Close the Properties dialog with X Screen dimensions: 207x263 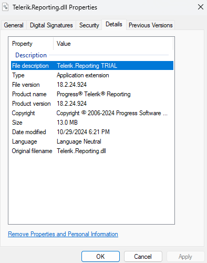201,7
